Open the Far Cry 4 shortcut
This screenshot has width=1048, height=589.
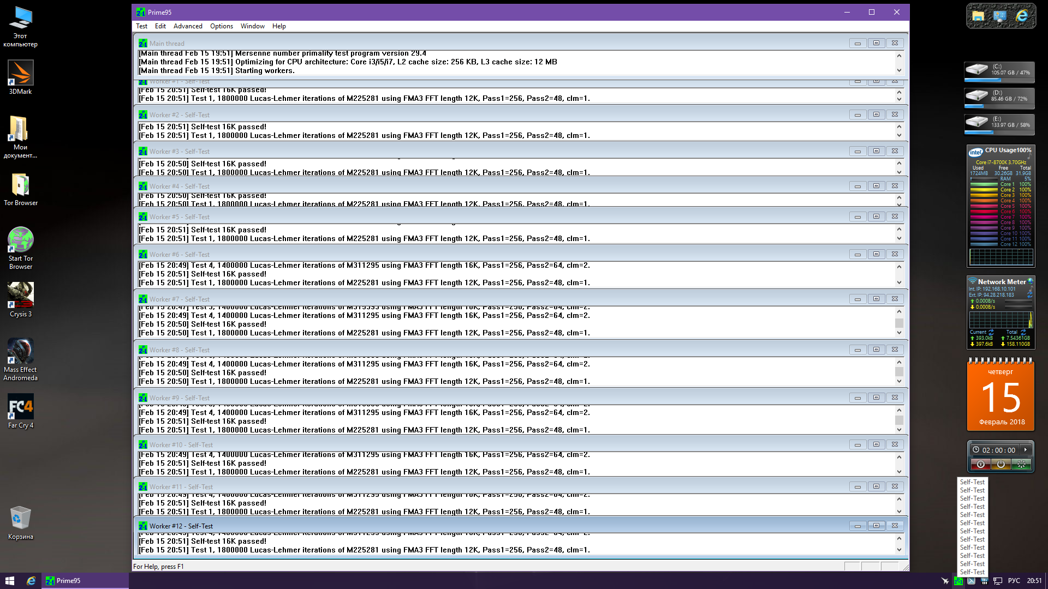click(20, 407)
